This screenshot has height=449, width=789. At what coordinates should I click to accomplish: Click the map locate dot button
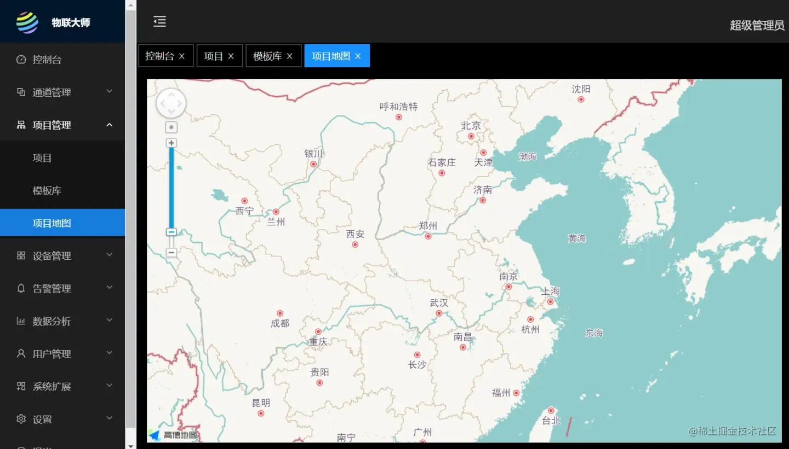[171, 127]
